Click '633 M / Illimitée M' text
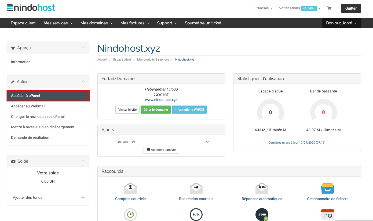This screenshot has height=221, width=373. (270, 130)
